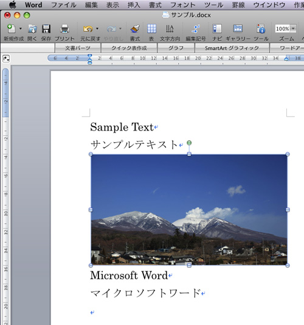Select the mountain landscape picture
The height and width of the screenshot is (325, 304).
pos(189,210)
